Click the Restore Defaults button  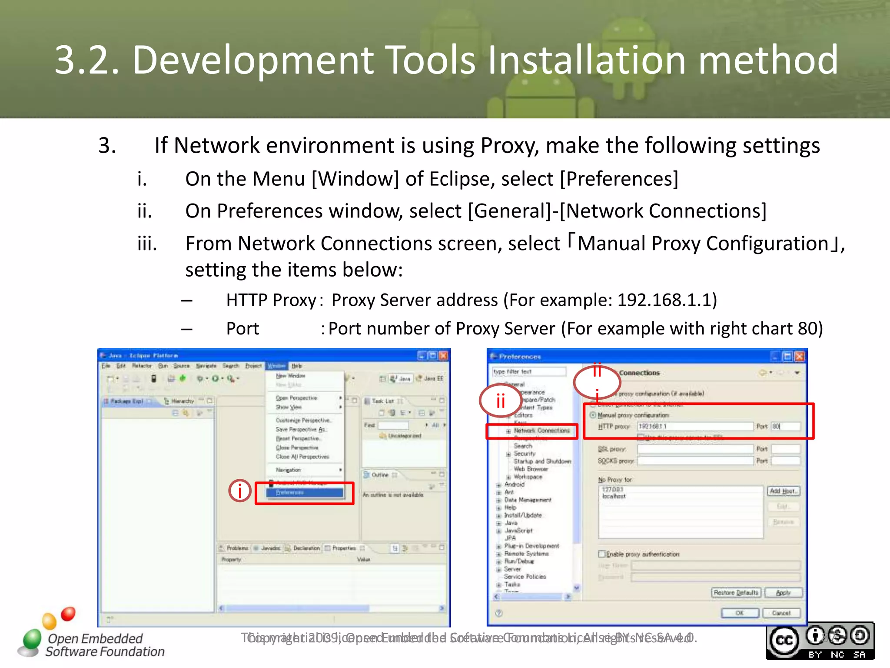tap(736, 592)
